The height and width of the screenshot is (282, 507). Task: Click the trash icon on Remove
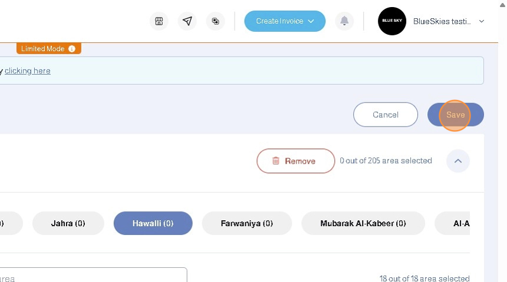(x=275, y=161)
